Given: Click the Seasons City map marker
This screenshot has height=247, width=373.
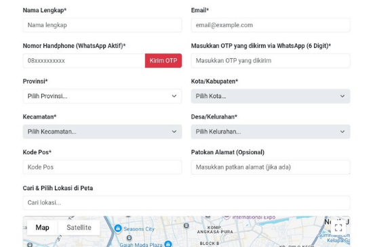Looking at the screenshot, I should click(118, 228).
